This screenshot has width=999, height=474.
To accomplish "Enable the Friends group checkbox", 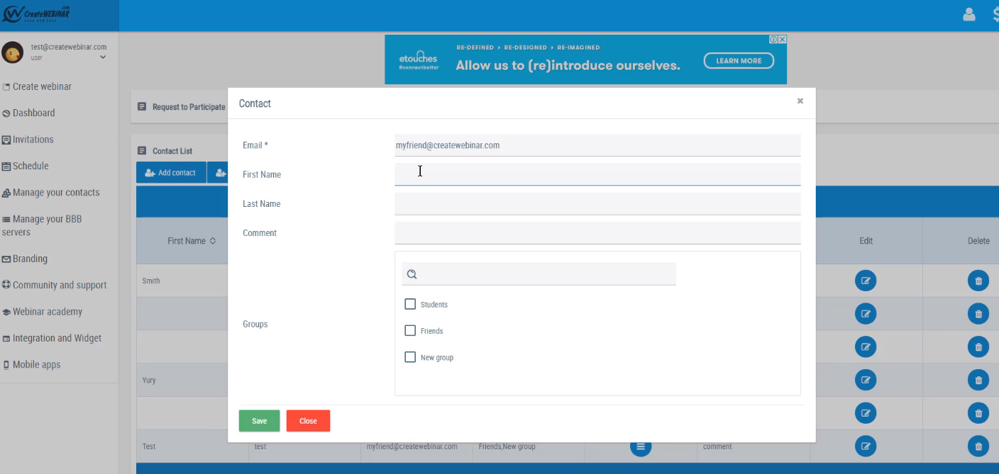I will 410,330.
